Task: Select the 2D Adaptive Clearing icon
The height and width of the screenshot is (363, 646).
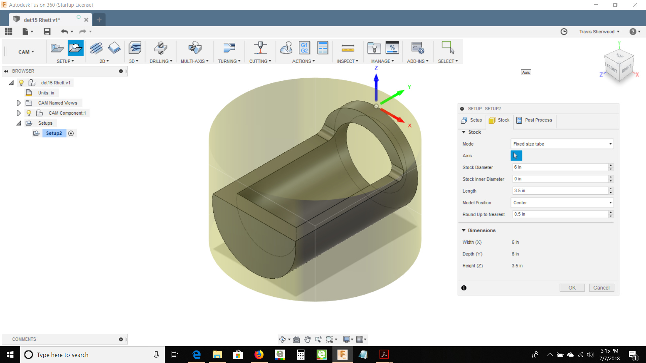Action: pyautogui.click(x=96, y=48)
